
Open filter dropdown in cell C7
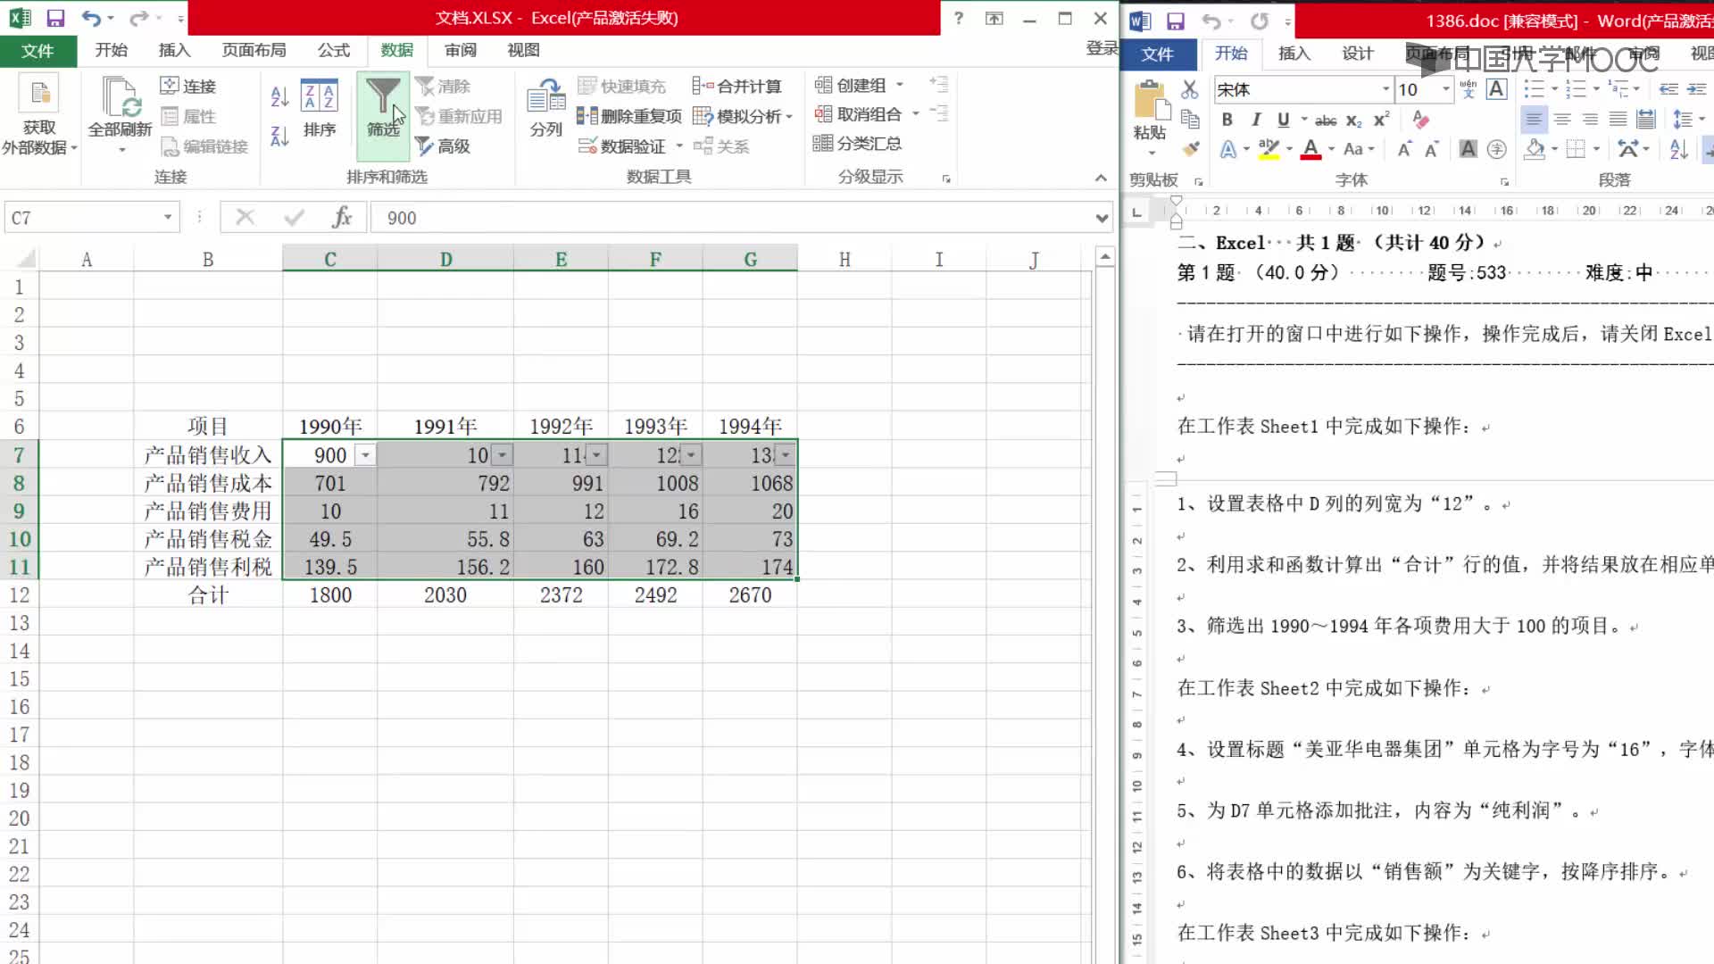coord(365,455)
